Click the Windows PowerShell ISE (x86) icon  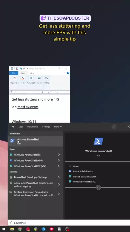click(11, 166)
